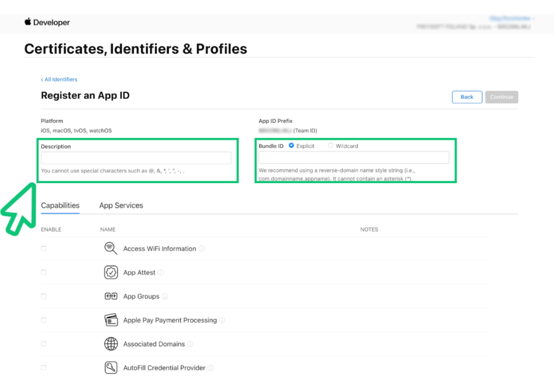Click the Back button
The width and height of the screenshot is (554, 390).
(x=467, y=97)
